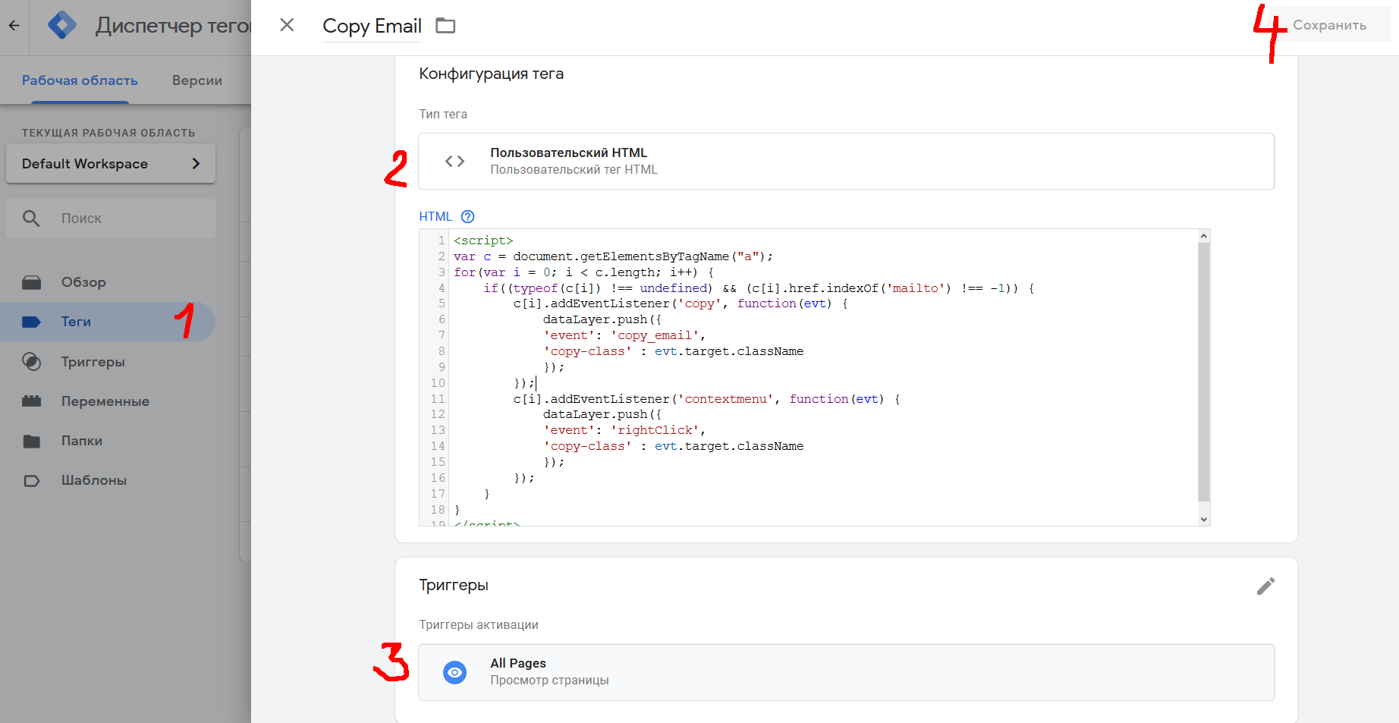Select the All Pages trigger eye icon
This screenshot has height=723, width=1399.
(454, 672)
